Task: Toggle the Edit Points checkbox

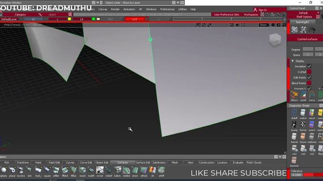Action: pos(309,77)
